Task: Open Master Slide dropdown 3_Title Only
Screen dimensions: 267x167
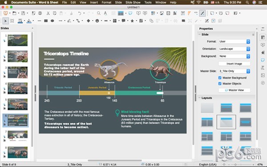Action: coord(235,71)
